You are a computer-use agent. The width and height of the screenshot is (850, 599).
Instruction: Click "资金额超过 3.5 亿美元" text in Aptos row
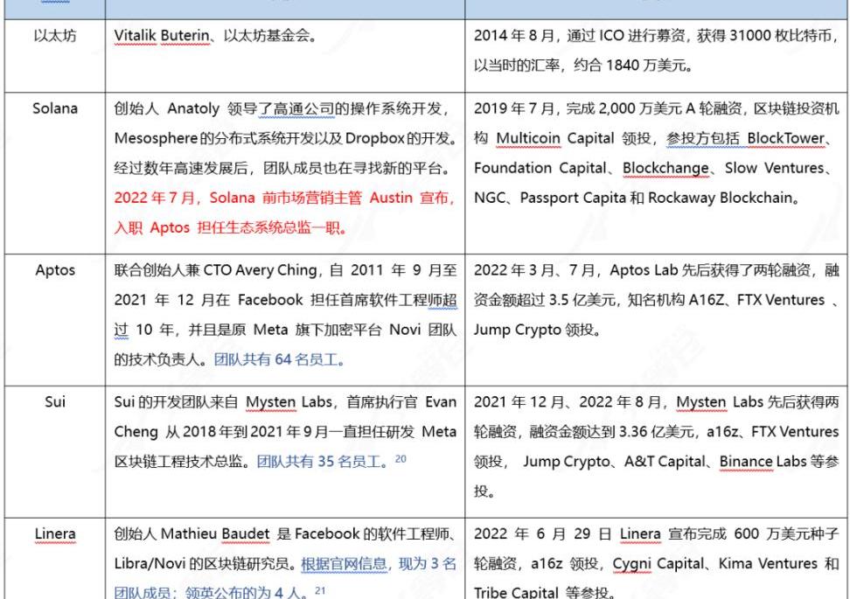coord(545,300)
